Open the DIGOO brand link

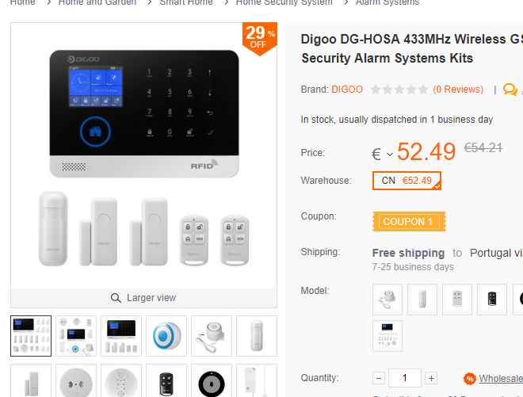[347, 90]
